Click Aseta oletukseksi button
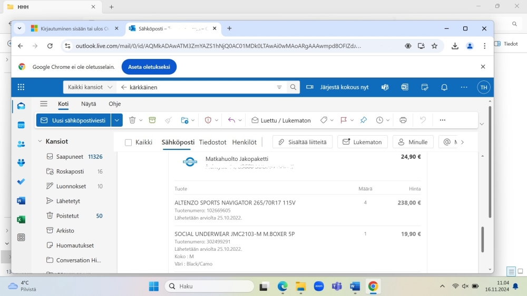 (x=149, y=67)
